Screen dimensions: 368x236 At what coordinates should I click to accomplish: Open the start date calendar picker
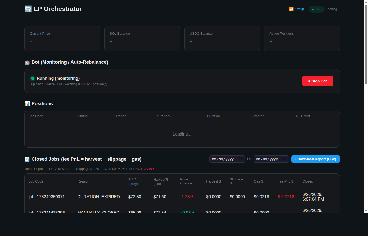(240, 159)
